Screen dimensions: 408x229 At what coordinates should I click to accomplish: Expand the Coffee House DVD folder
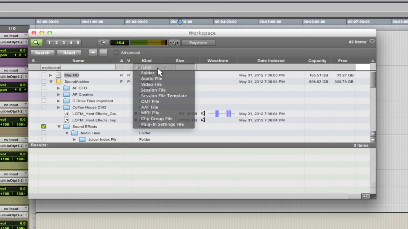pos(59,108)
